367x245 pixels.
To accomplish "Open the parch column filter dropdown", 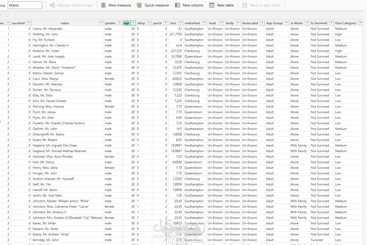I will point(166,23).
